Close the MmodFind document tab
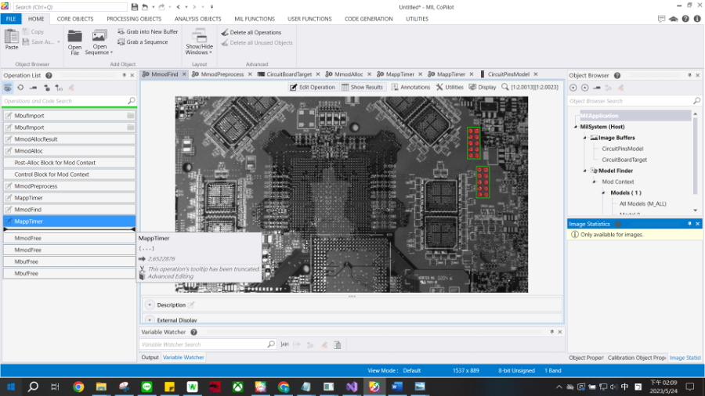Viewport: 705px width, 396px height. pyautogui.click(x=184, y=74)
